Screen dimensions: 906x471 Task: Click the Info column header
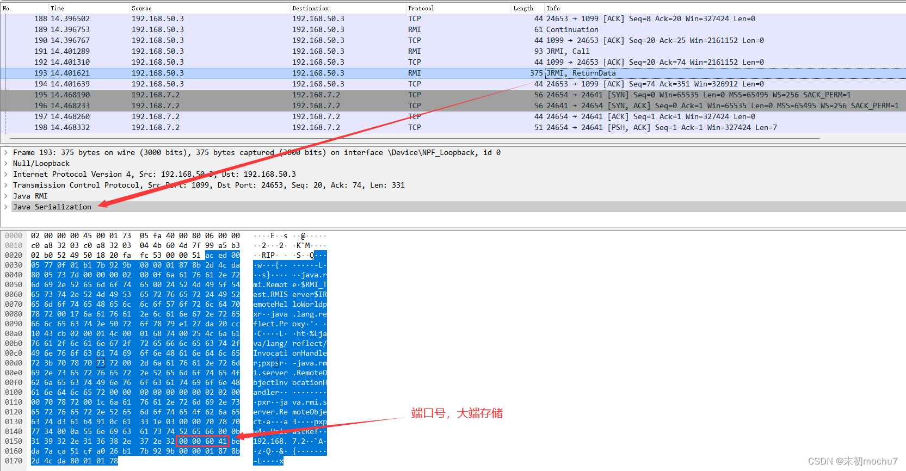725,8
